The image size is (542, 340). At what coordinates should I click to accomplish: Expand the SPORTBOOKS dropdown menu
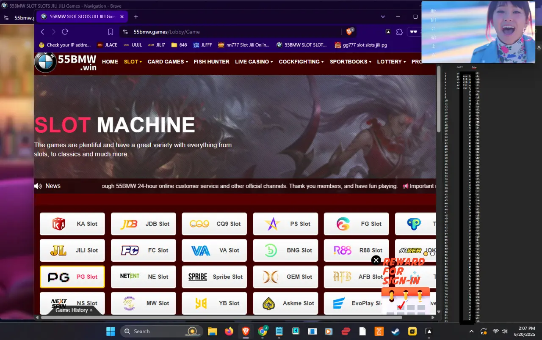351,62
